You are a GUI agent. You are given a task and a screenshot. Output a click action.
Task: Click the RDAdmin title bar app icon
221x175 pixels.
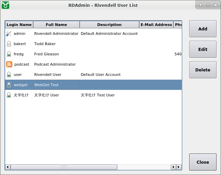click(x=5, y=5)
